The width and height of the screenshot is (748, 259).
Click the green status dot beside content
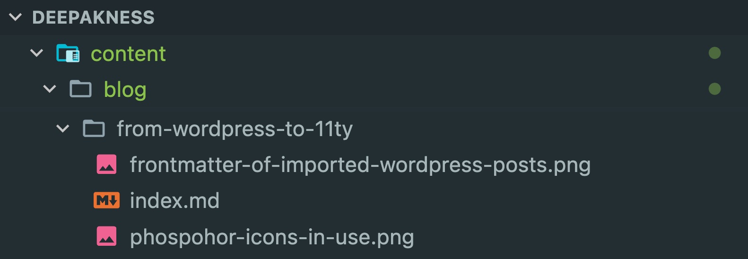click(714, 53)
